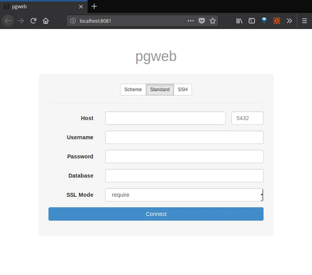Focus the Database input field

coord(184,176)
